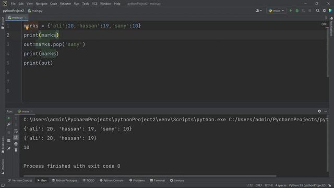Restore layout in Run panel
Image resolution: width=334 pixels, height=188 pixels.
click(9, 140)
